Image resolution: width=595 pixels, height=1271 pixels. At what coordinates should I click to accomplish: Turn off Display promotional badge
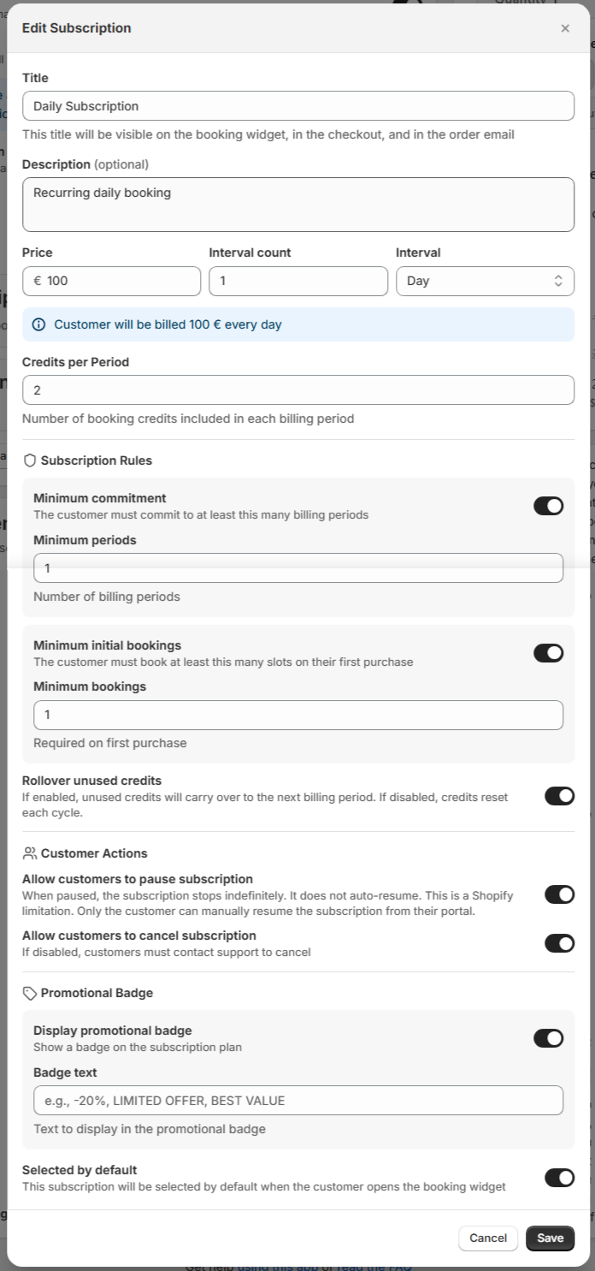tap(548, 1038)
